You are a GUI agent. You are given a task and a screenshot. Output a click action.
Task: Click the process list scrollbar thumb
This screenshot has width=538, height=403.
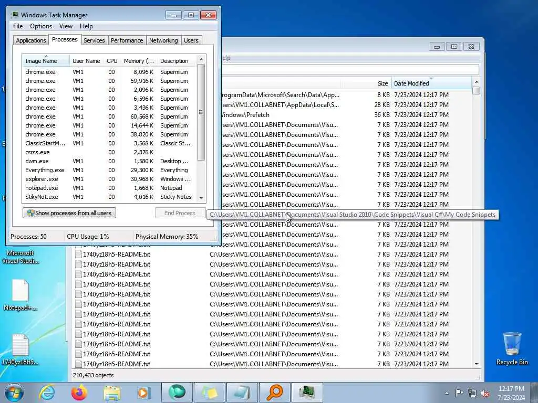click(x=201, y=112)
